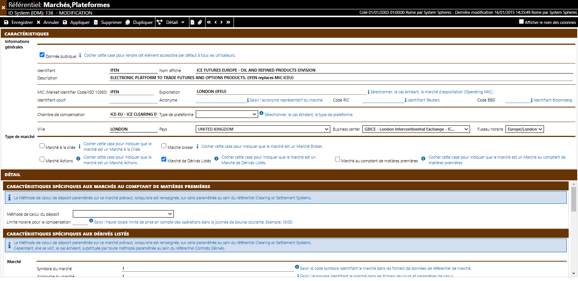The image size is (578, 281).
Task: Click the paperclip attachment icon
Action: (x=200, y=22)
